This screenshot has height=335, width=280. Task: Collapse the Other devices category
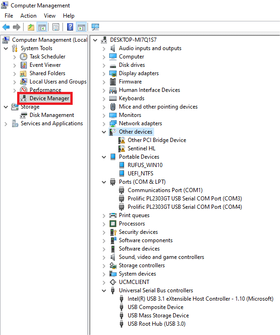point(104,132)
